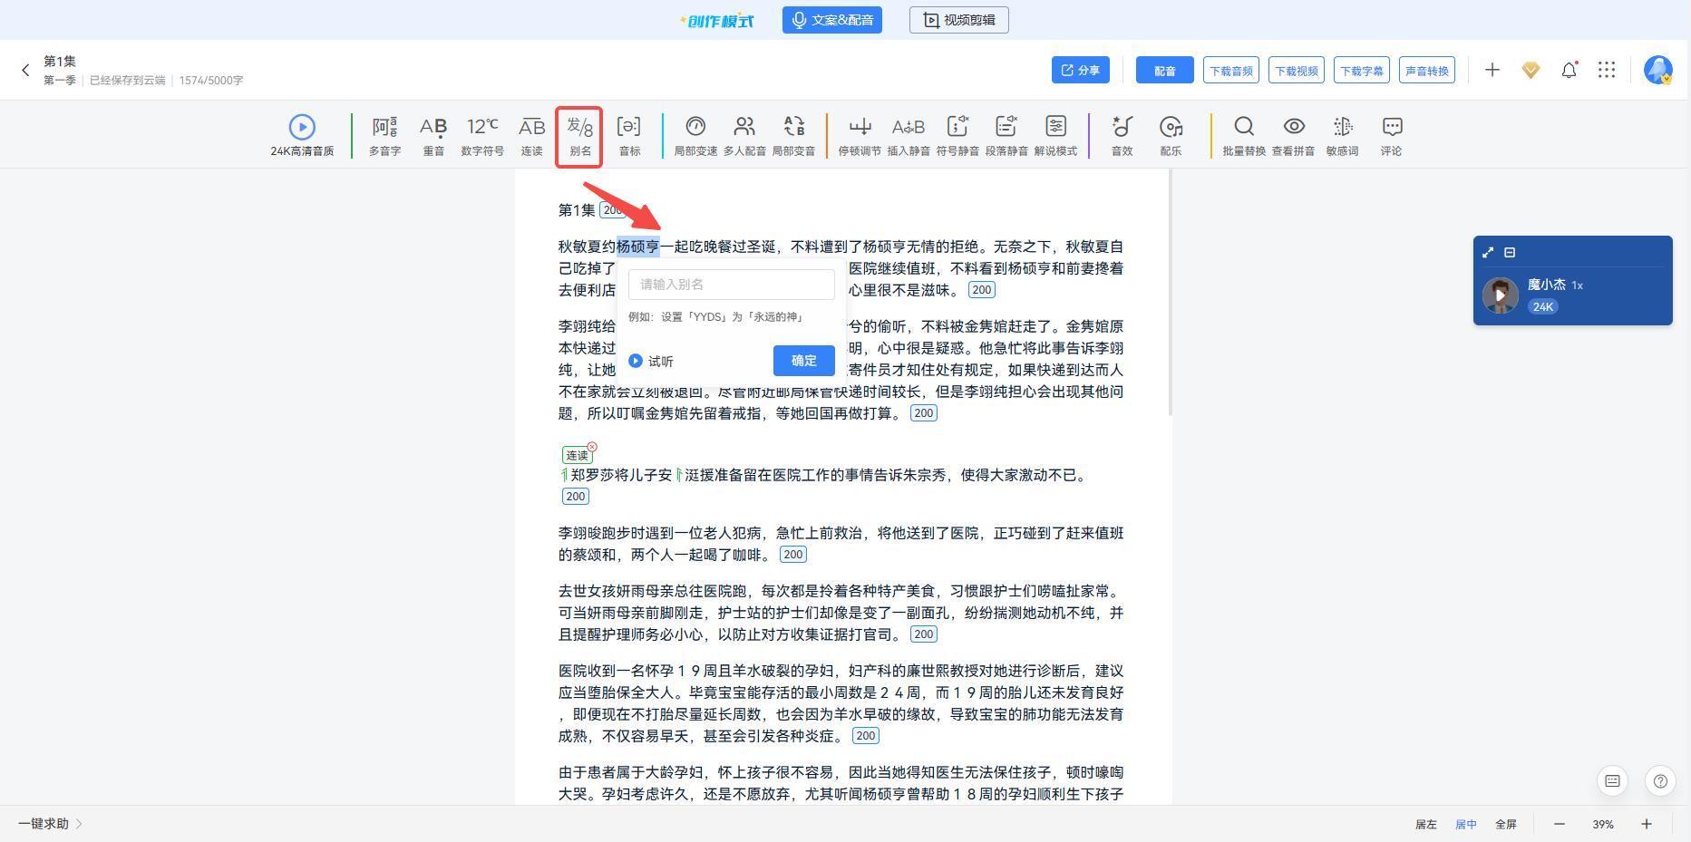The image size is (1691, 842).
Task: Click the 创作模式 label
Action: (x=716, y=20)
